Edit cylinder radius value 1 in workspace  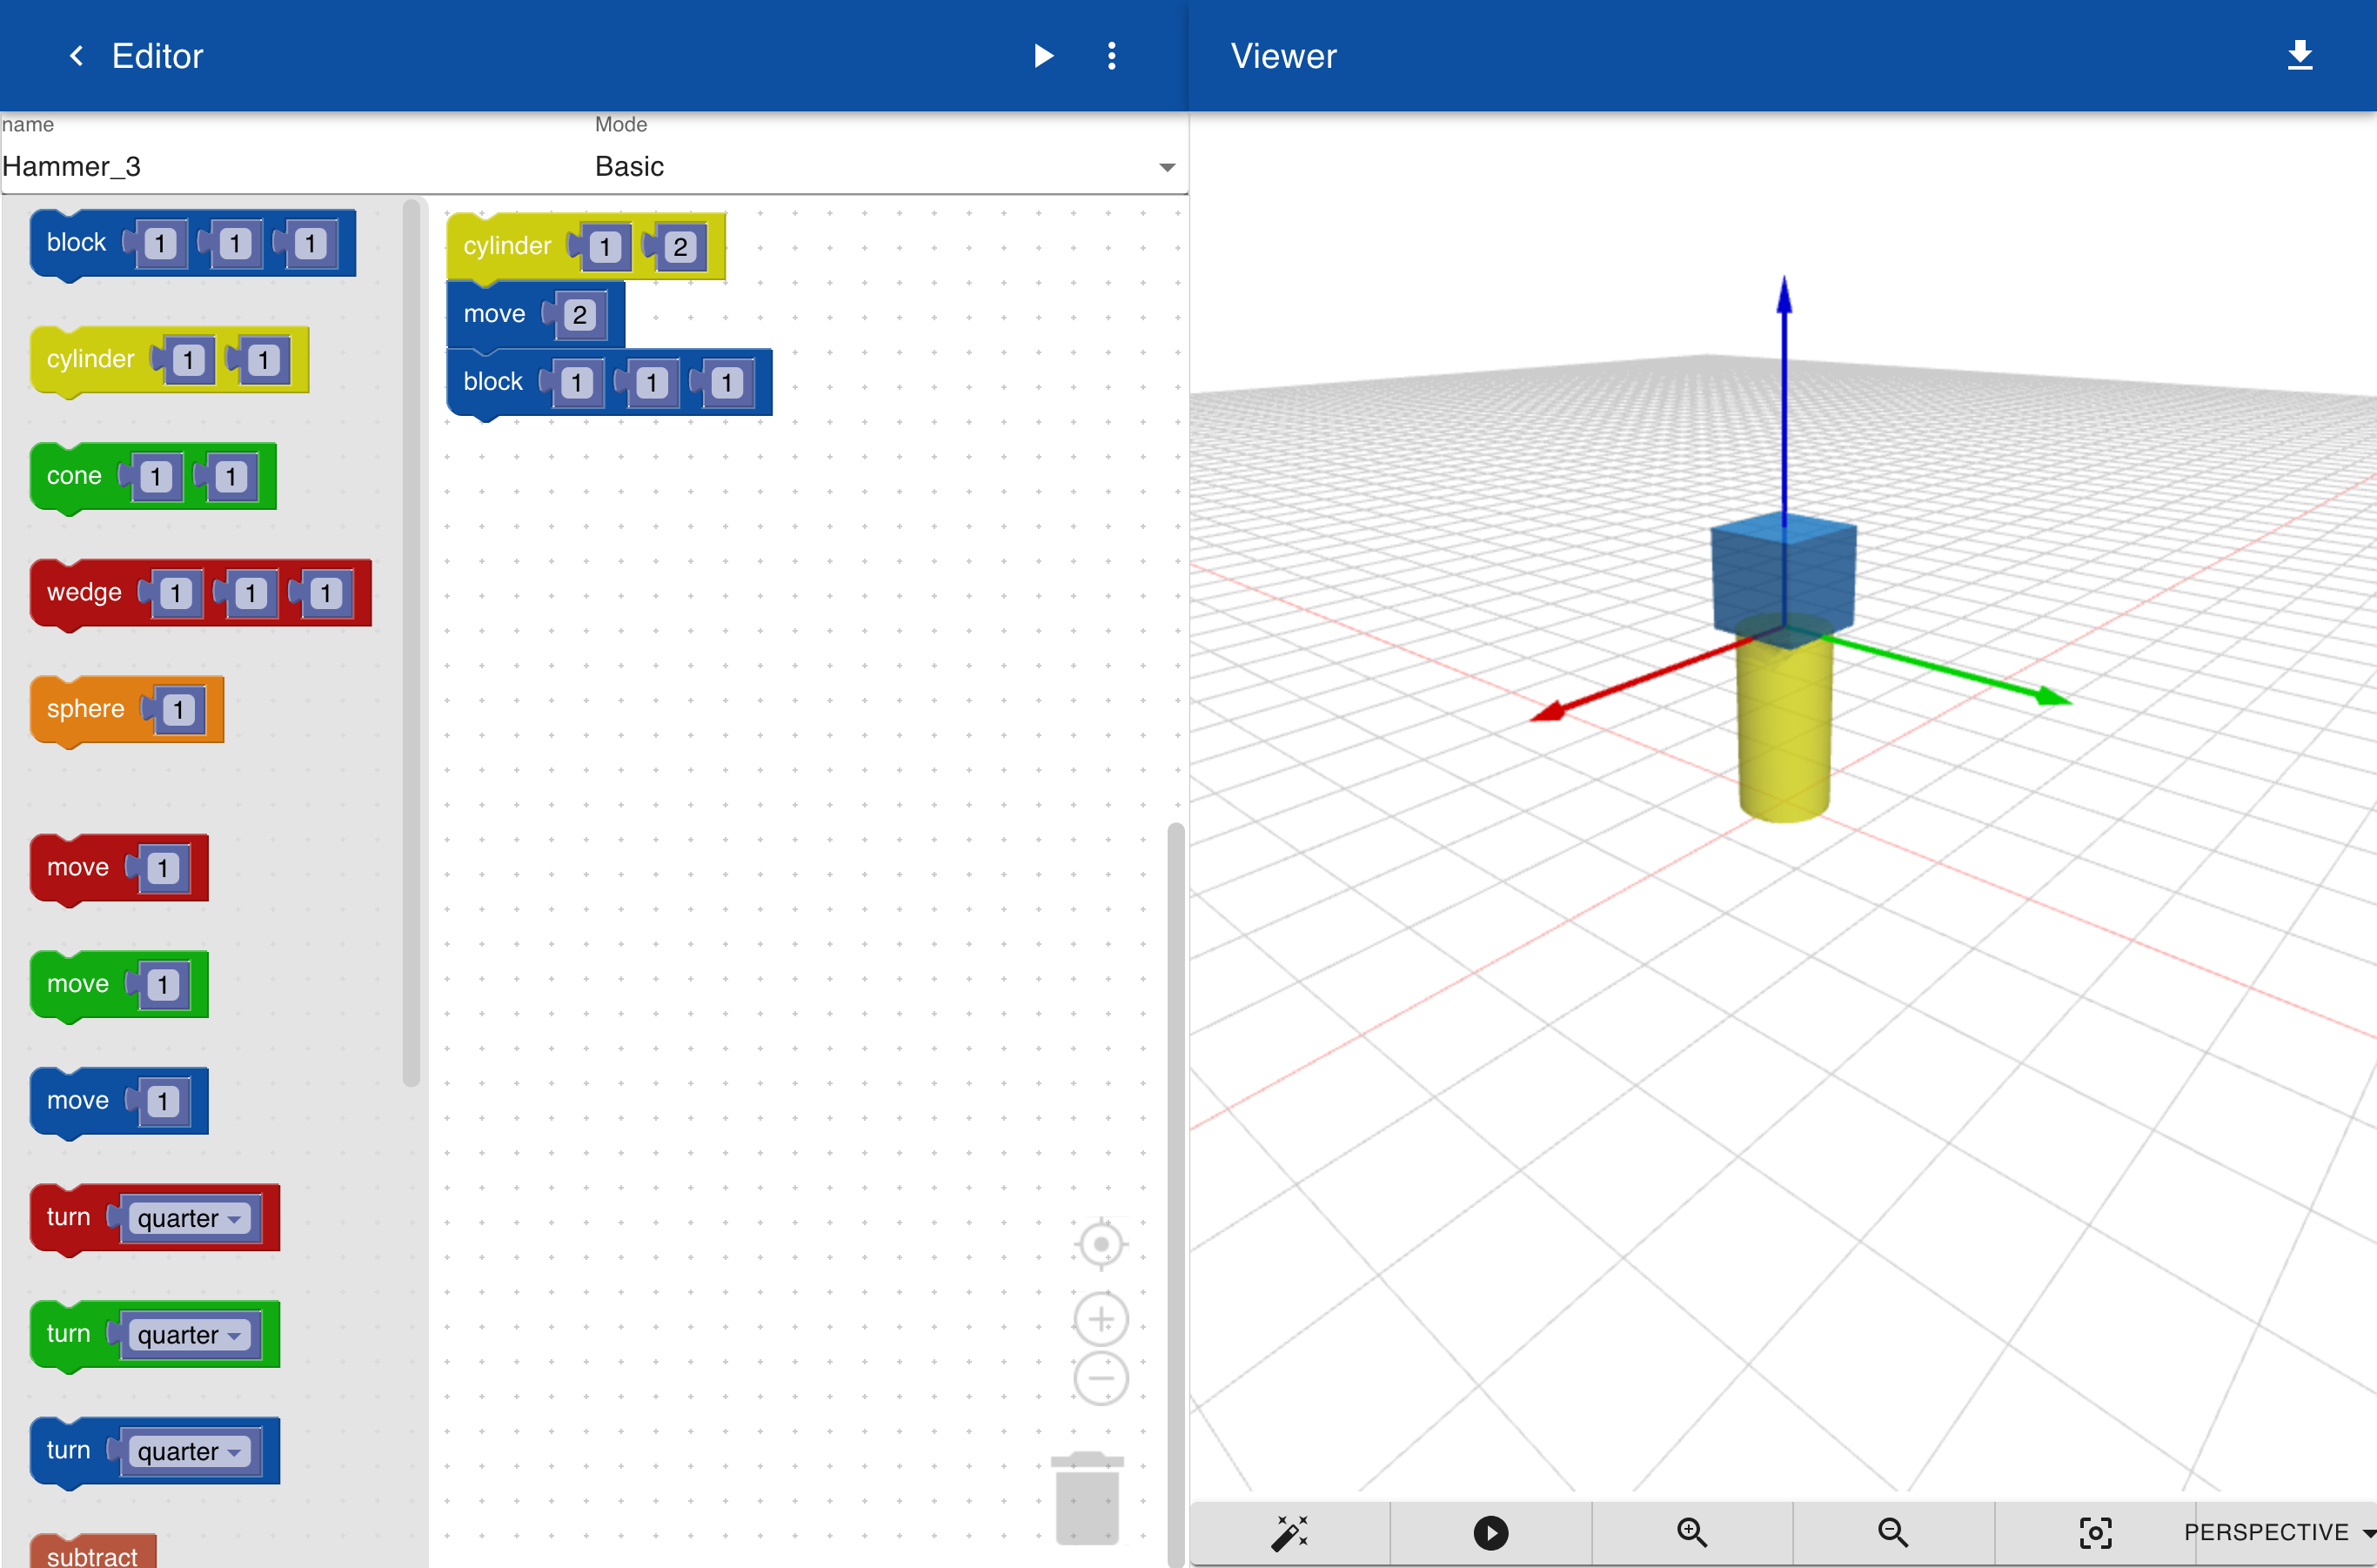click(604, 247)
